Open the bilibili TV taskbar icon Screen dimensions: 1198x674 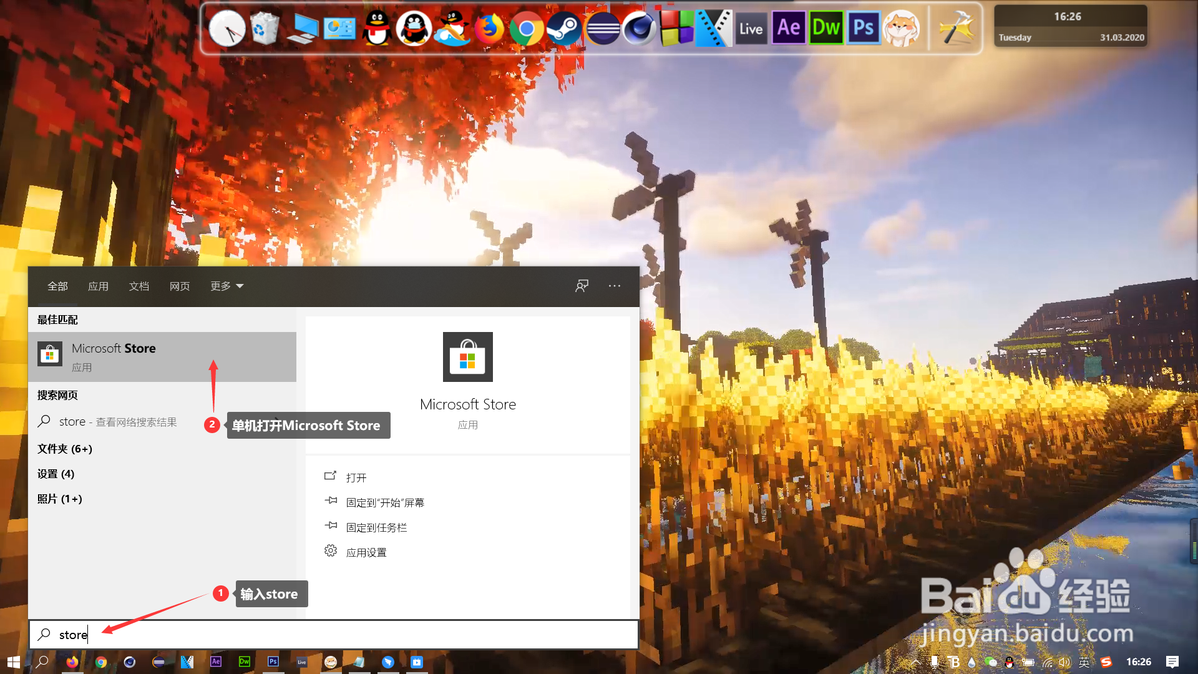tap(417, 662)
